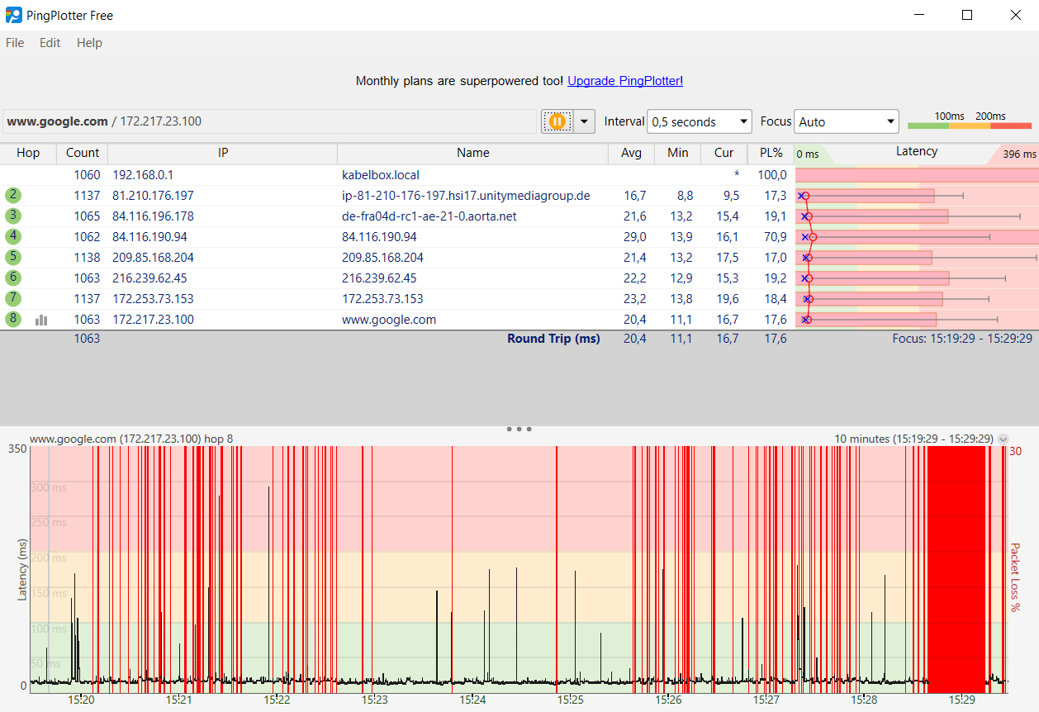
Task: Click the IP column header
Action: pyautogui.click(x=223, y=153)
